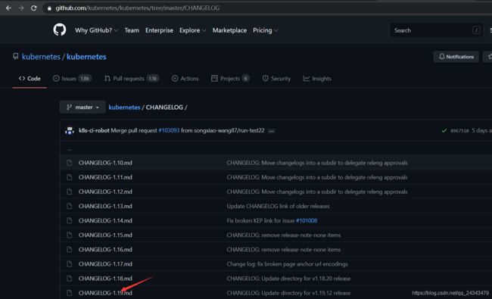This screenshot has width=492, height=299.
Task: Click the GitHub Search field
Action: pyautogui.click(x=436, y=30)
